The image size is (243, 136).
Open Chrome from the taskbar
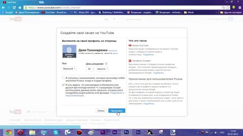pos(9,133)
